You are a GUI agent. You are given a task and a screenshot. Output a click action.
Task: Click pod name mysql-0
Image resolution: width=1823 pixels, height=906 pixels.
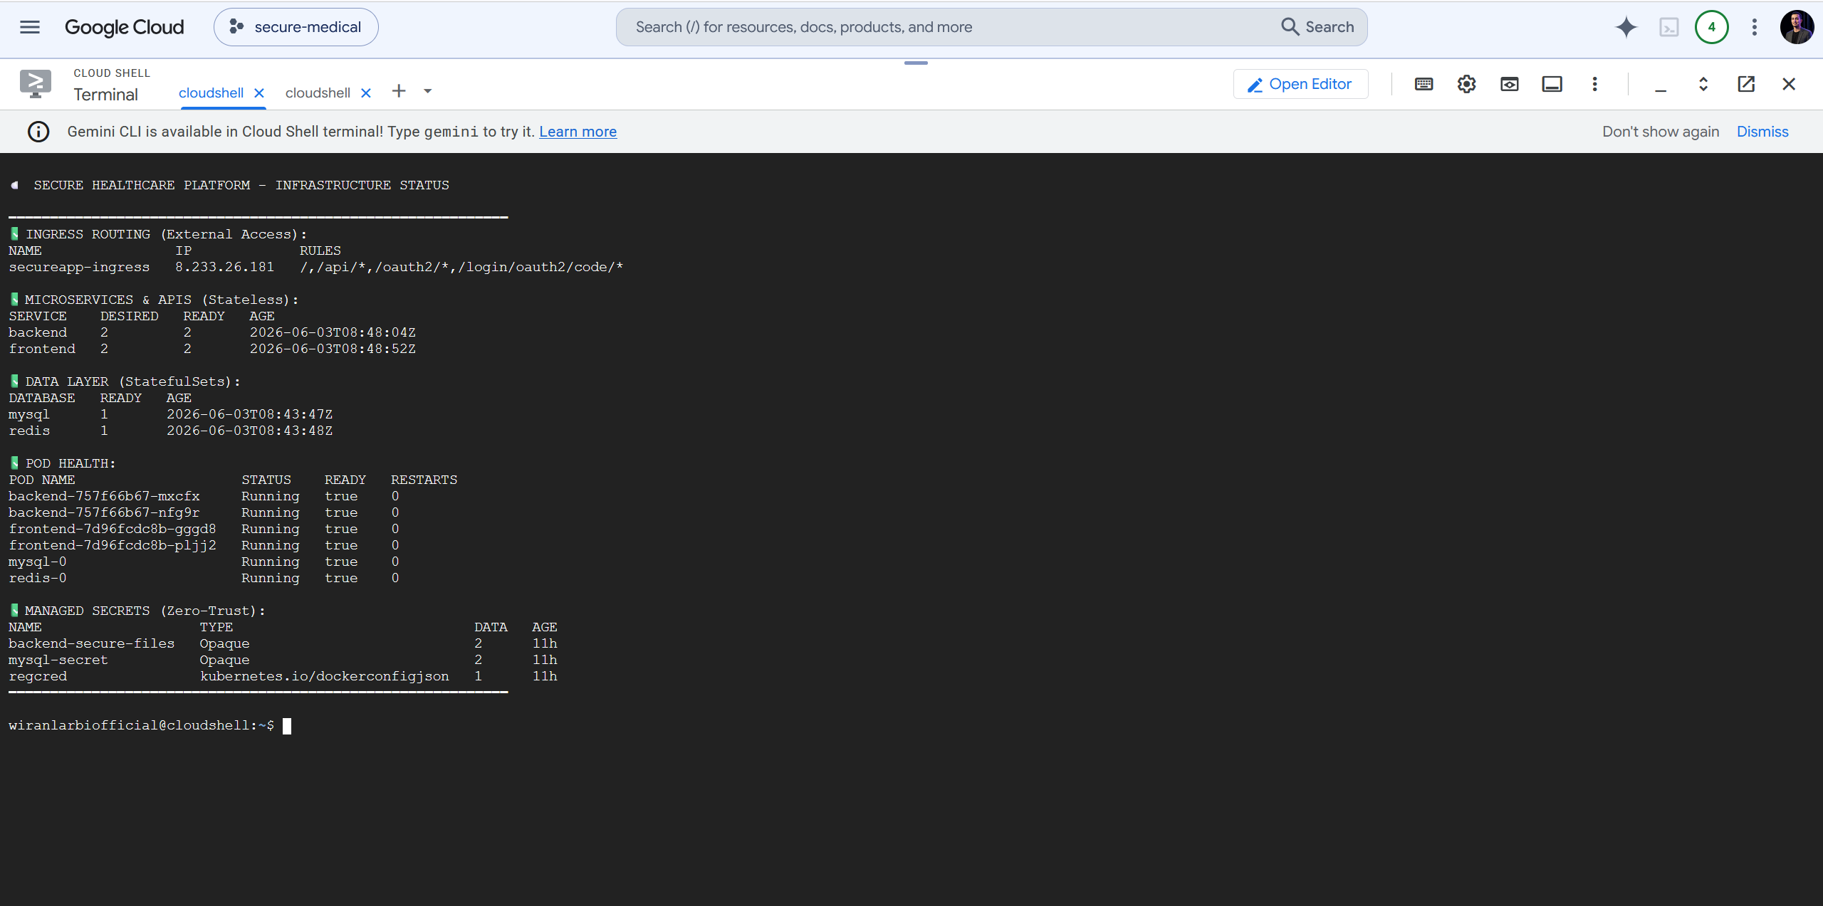pyautogui.click(x=38, y=562)
